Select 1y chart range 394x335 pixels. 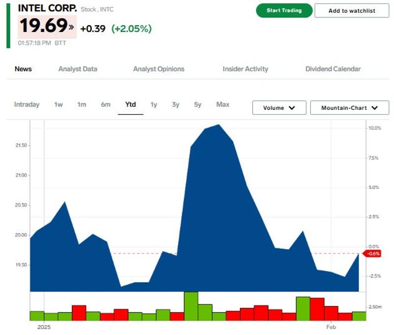pos(154,104)
